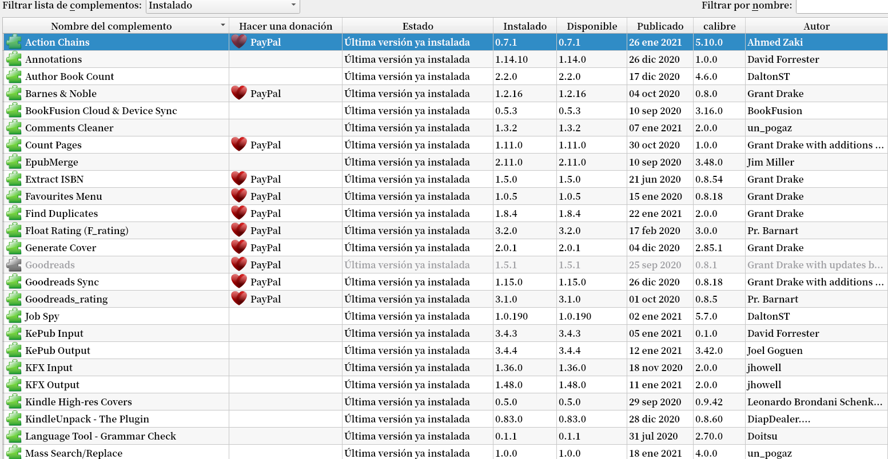Click the Extract ISBN puzzle piece icon
The image size is (888, 459).
pyautogui.click(x=14, y=179)
